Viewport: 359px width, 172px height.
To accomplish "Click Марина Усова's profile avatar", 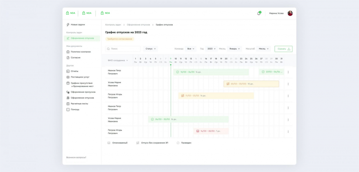I will (x=290, y=13).
